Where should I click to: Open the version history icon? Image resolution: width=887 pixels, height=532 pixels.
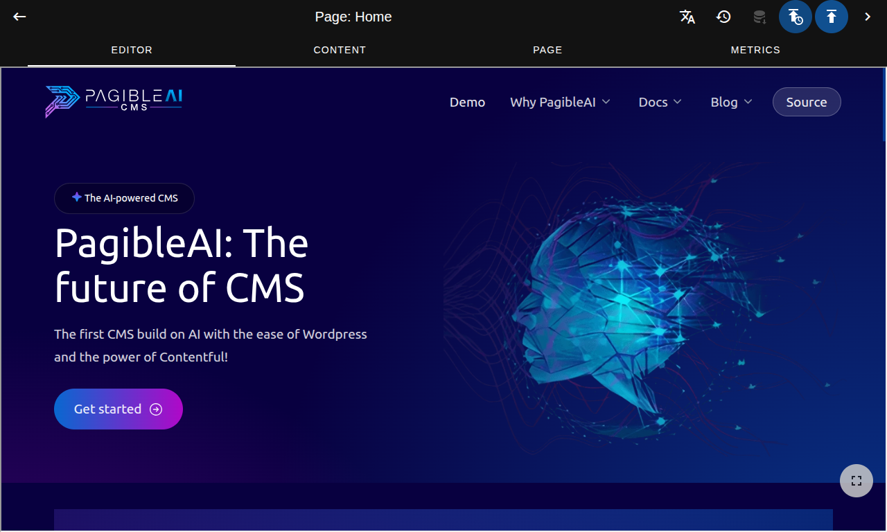pos(723,17)
